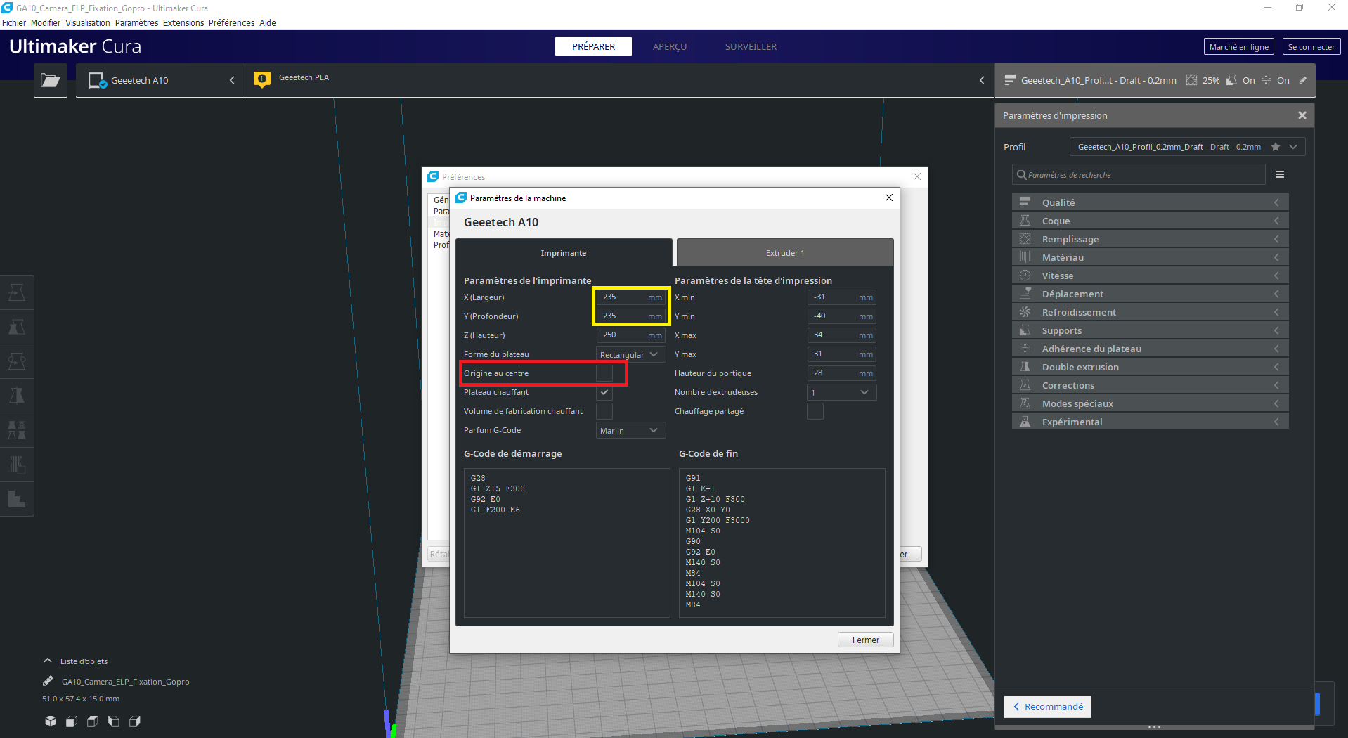Image resolution: width=1348 pixels, height=738 pixels.
Task: Open the Nombre d'extrudeuses dropdown
Action: 841,392
